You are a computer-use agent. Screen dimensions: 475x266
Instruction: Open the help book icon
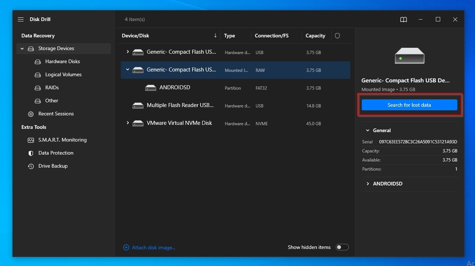[x=404, y=20]
